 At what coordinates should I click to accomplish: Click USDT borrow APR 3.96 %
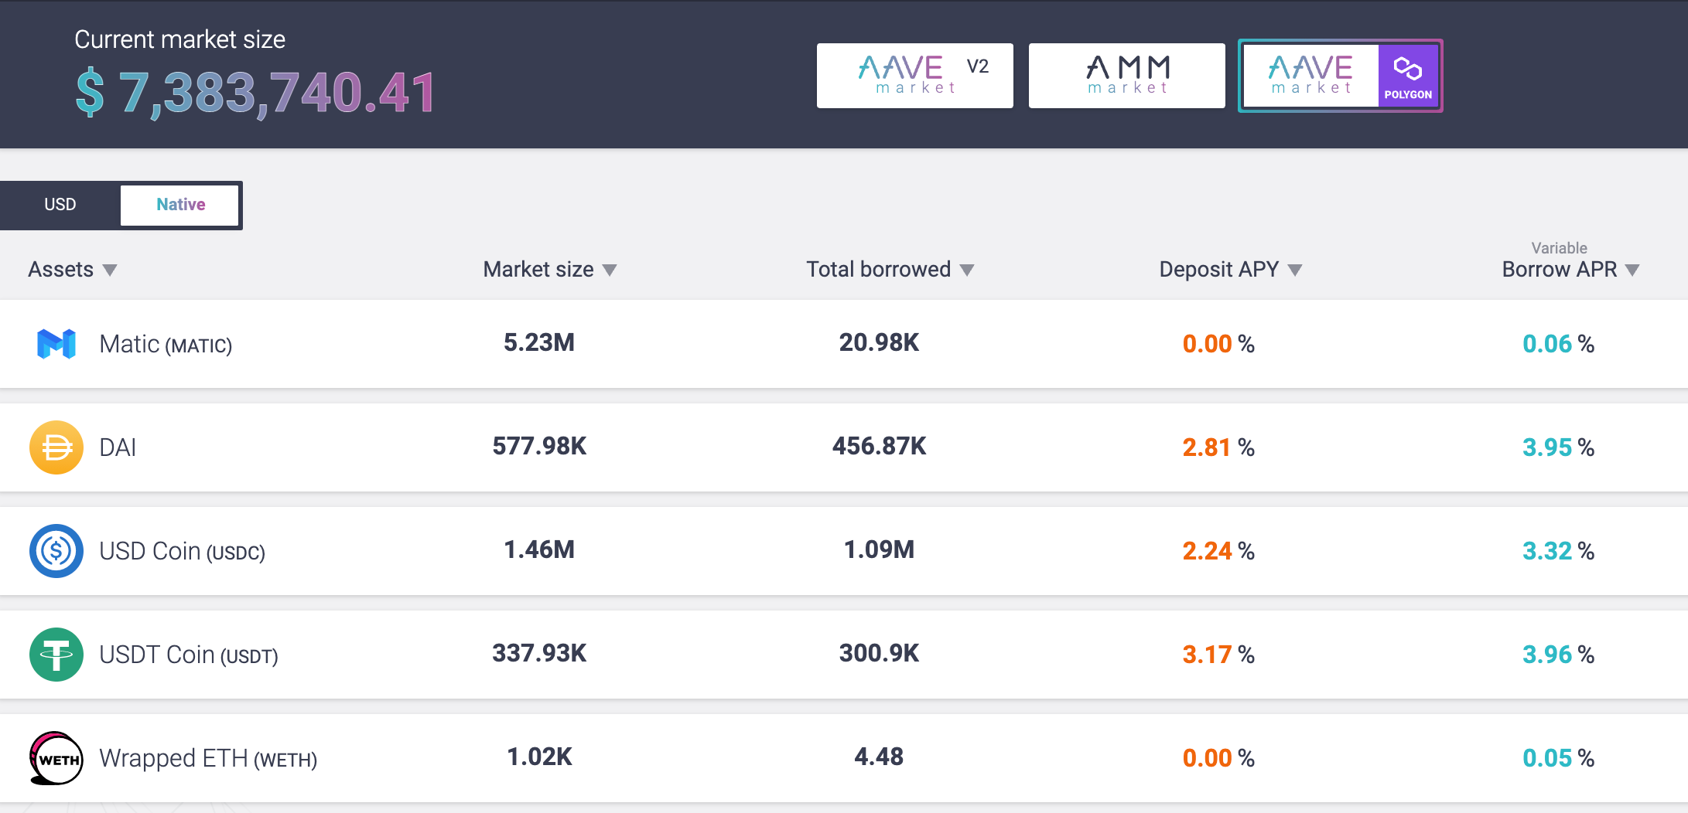(1559, 655)
